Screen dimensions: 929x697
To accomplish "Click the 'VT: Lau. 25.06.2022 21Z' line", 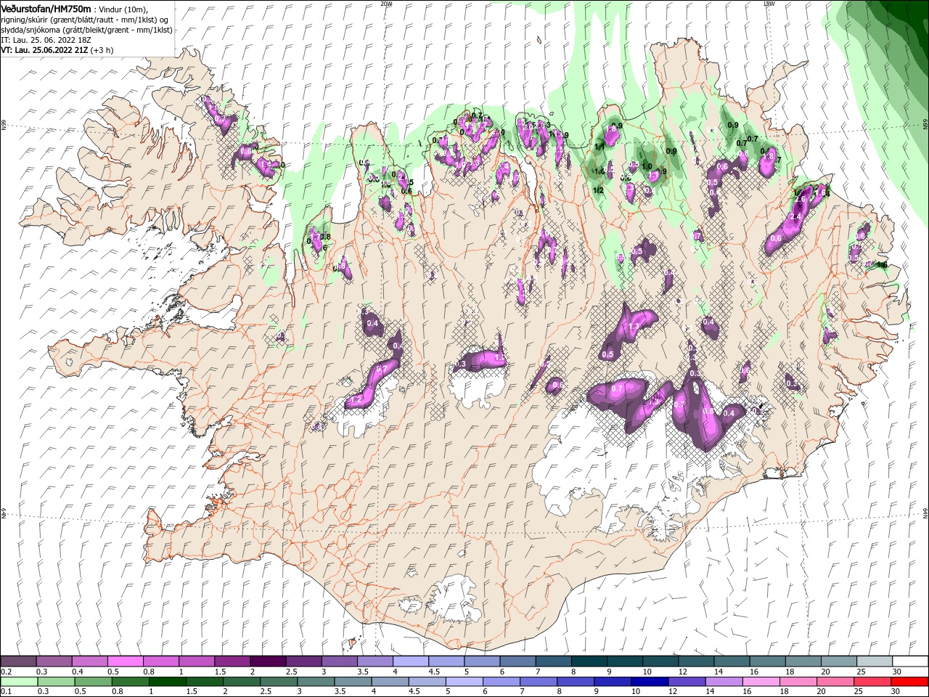I will pyautogui.click(x=44, y=50).
